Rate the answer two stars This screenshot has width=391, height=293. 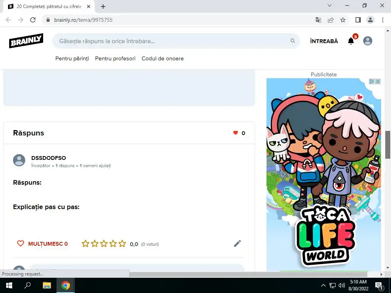click(95, 244)
